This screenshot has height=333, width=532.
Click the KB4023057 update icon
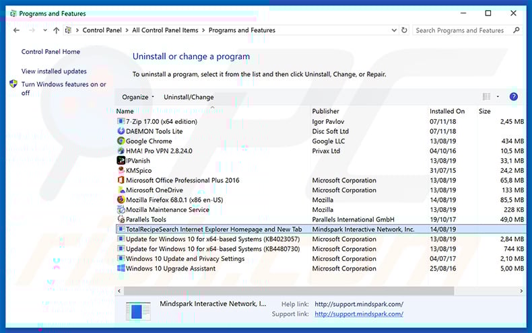tap(121, 239)
